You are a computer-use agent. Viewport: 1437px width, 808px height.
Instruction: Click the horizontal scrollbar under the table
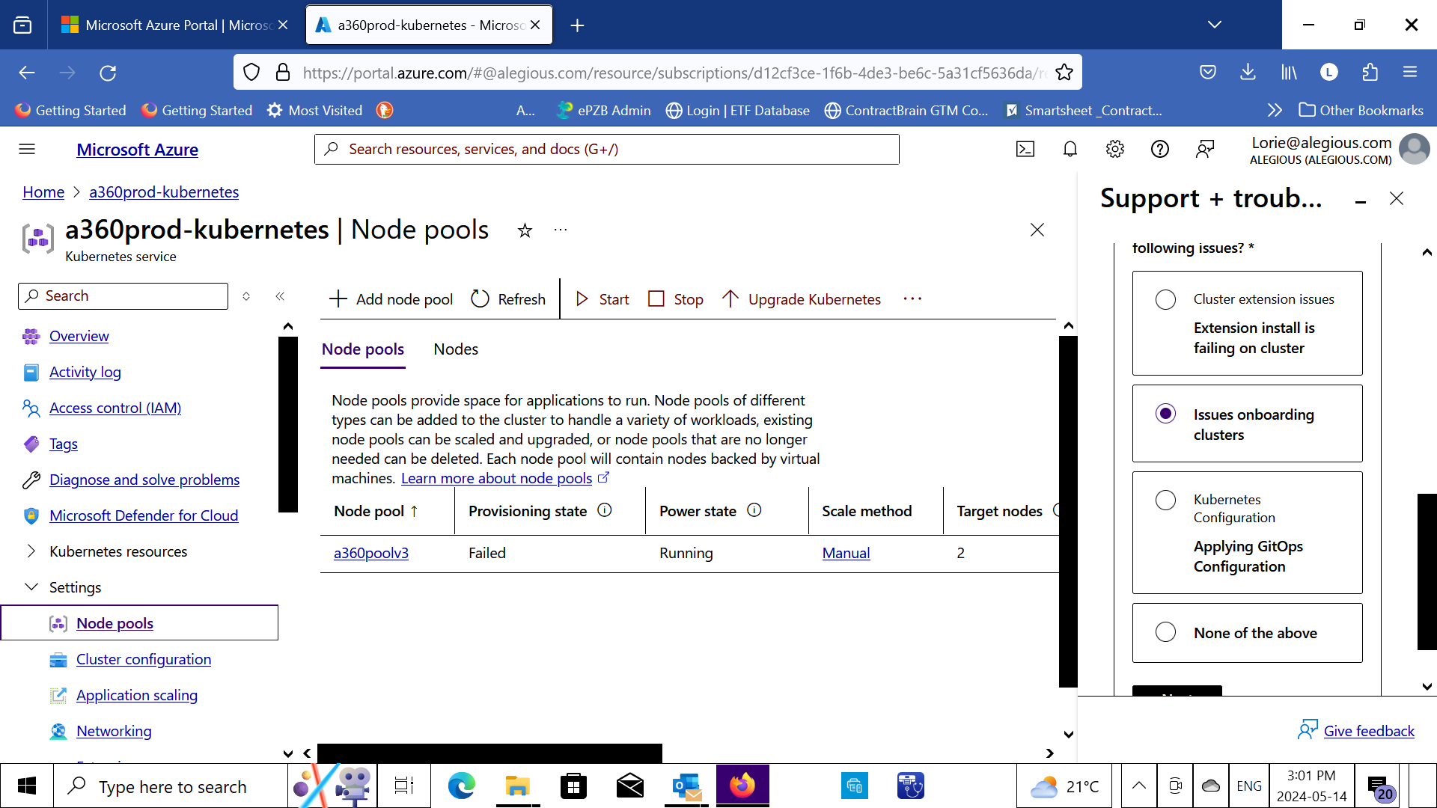pyautogui.click(x=489, y=753)
